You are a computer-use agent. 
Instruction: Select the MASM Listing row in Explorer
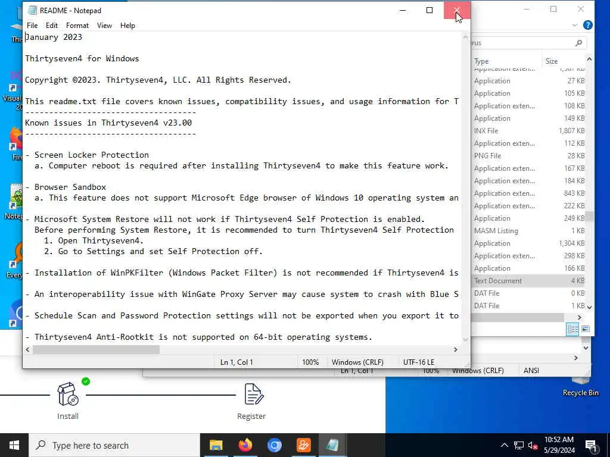[528, 230]
